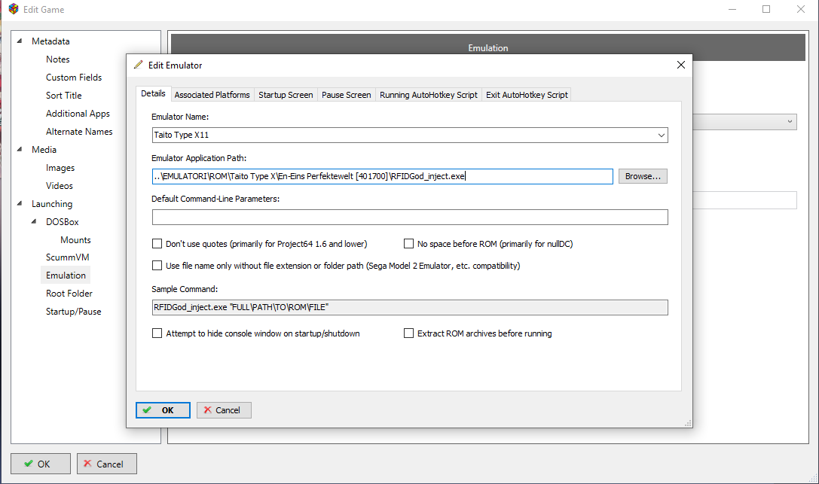Click the Emulator Application Path field
Screen dimensions: 819x484
(382, 176)
